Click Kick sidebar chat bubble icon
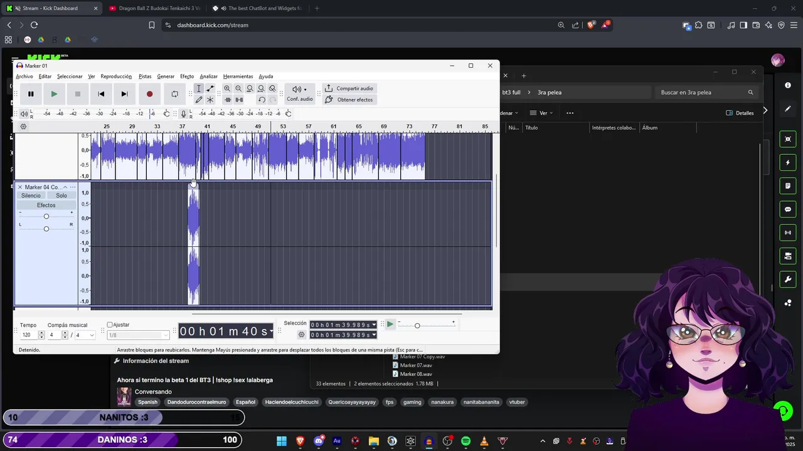 (788, 209)
